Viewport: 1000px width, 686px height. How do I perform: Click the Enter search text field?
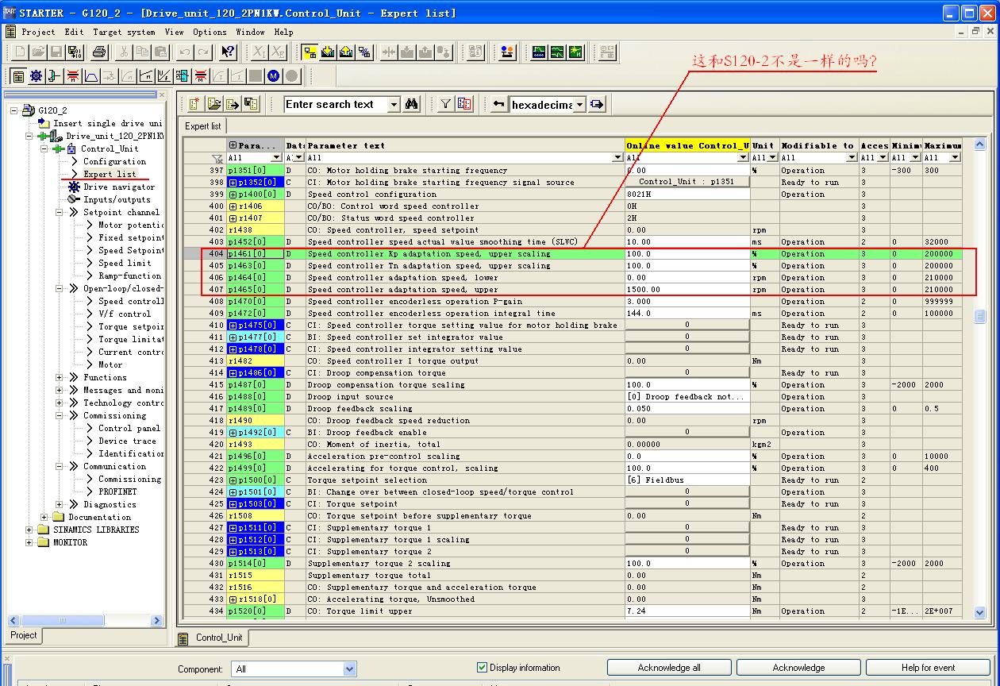click(x=336, y=105)
